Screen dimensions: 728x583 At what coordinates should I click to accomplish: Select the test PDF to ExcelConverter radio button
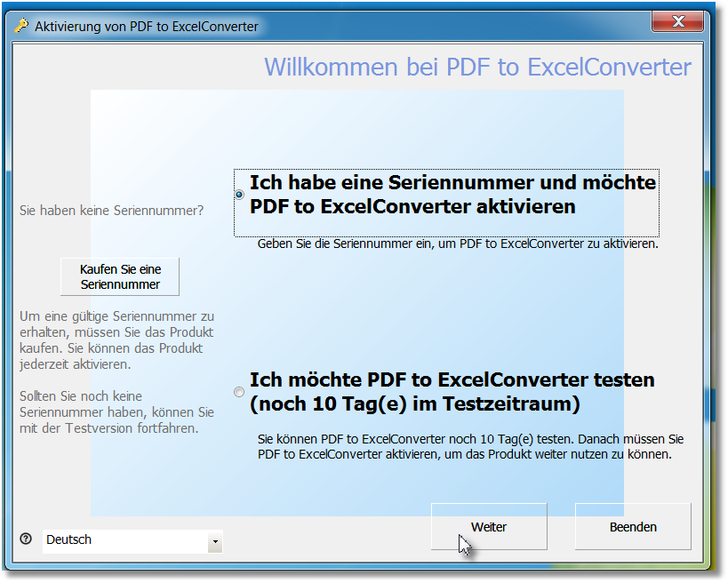point(239,392)
